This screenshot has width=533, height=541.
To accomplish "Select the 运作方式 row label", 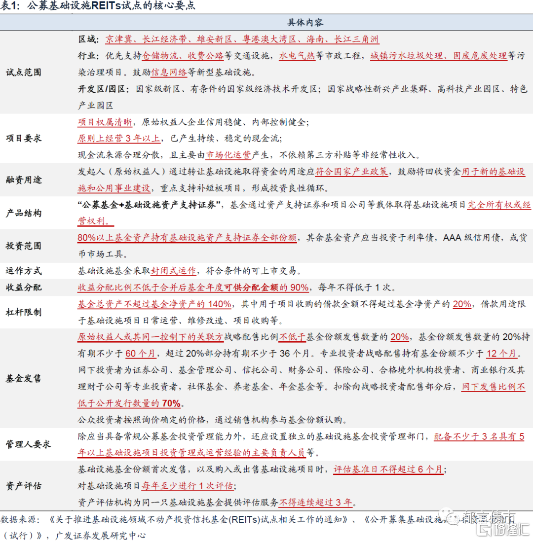I will pyautogui.click(x=24, y=271).
